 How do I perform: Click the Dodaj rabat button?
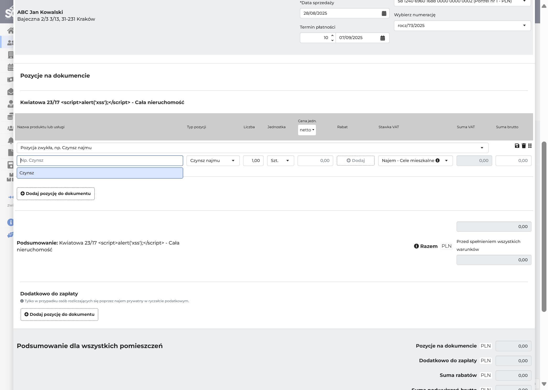(356, 161)
